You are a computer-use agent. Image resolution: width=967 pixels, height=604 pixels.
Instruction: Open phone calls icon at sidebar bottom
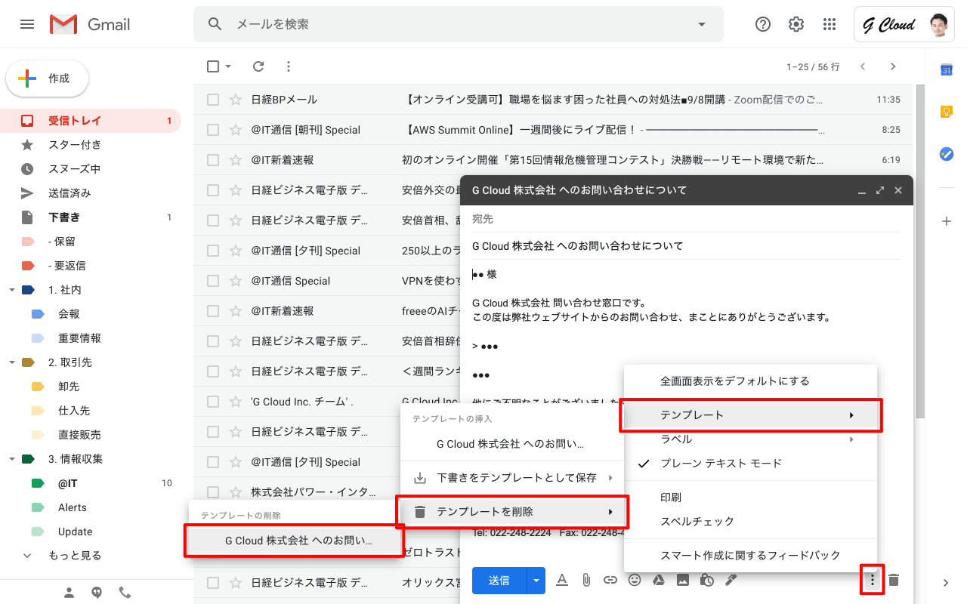pos(125,593)
